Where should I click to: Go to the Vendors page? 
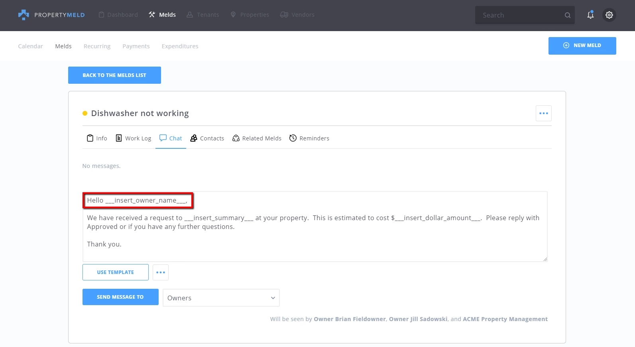[297, 15]
